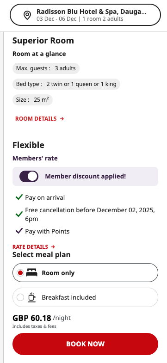Click the BOOK NOW button
The width and height of the screenshot is (167, 363).
[x=85, y=344]
